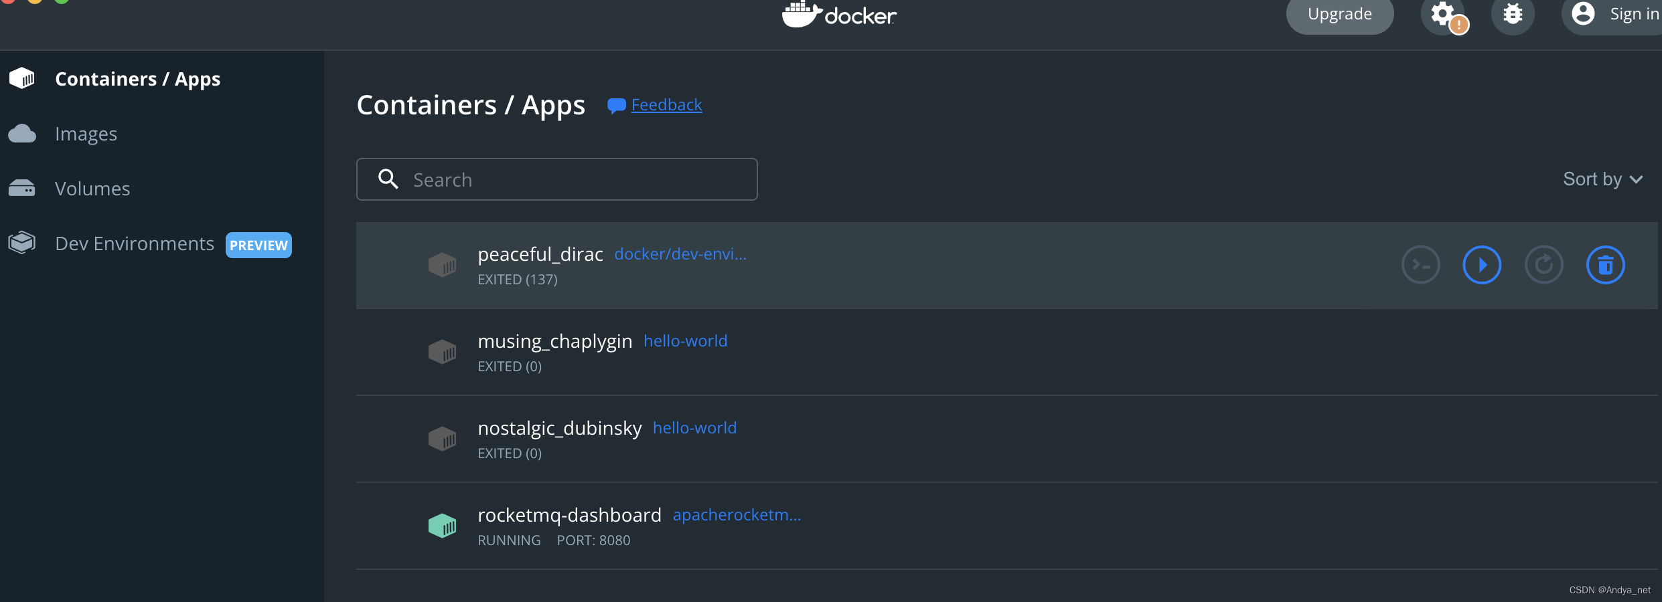The image size is (1662, 602).
Task: Open Settings via the gear icon
Action: click(x=1442, y=15)
